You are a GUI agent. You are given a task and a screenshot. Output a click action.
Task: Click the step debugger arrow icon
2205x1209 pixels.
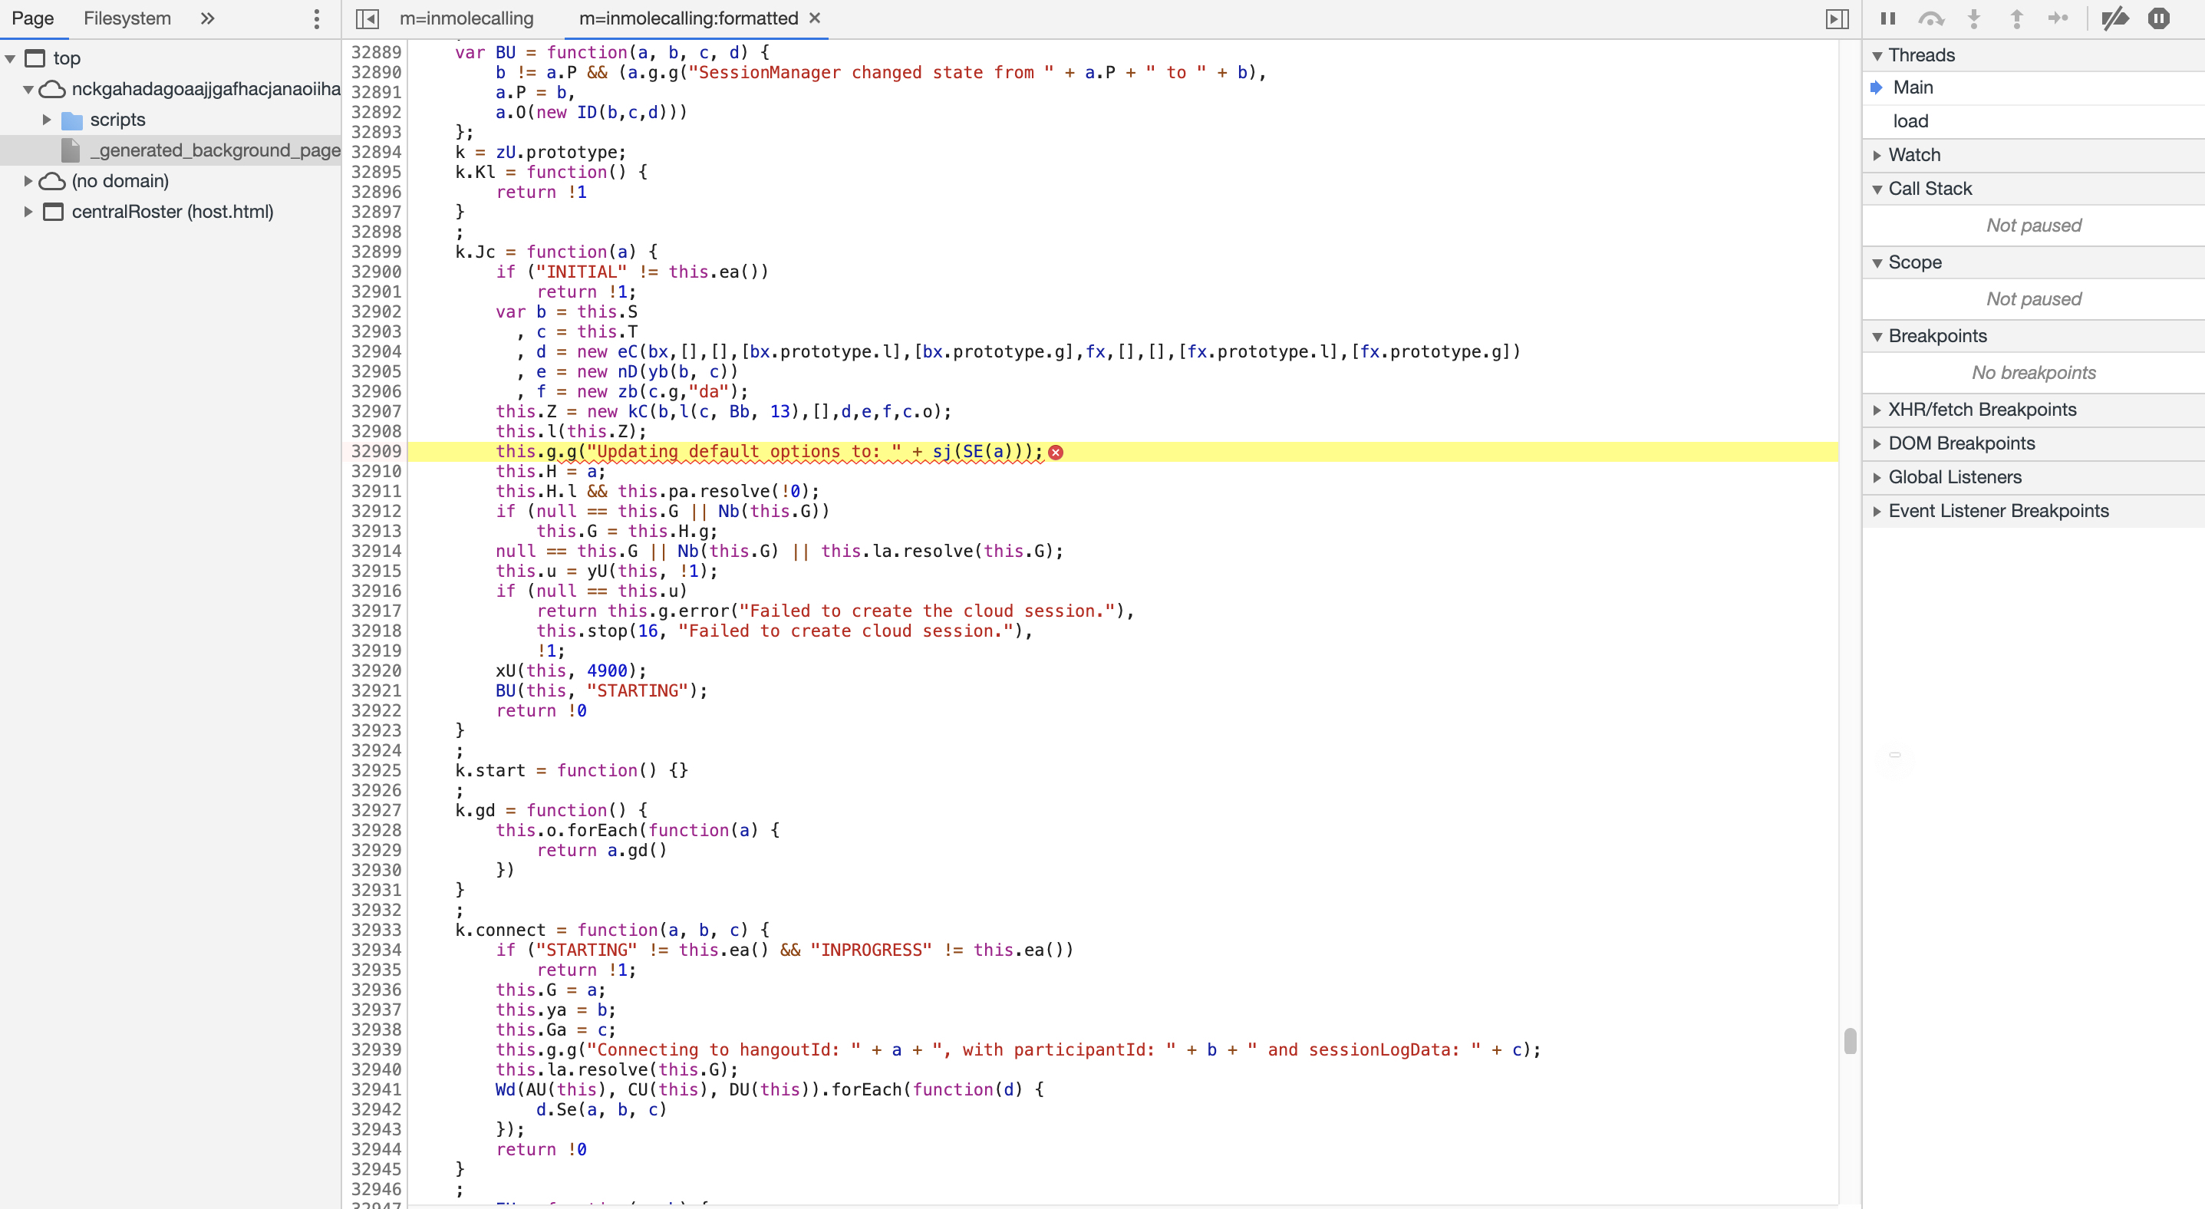click(2058, 18)
